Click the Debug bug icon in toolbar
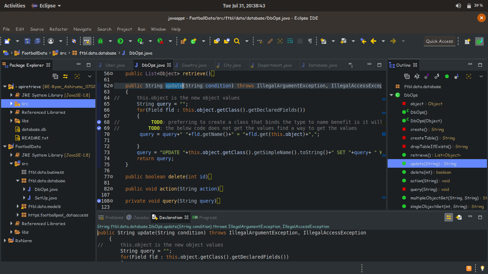This screenshot has height=274, width=488. tap(100, 41)
